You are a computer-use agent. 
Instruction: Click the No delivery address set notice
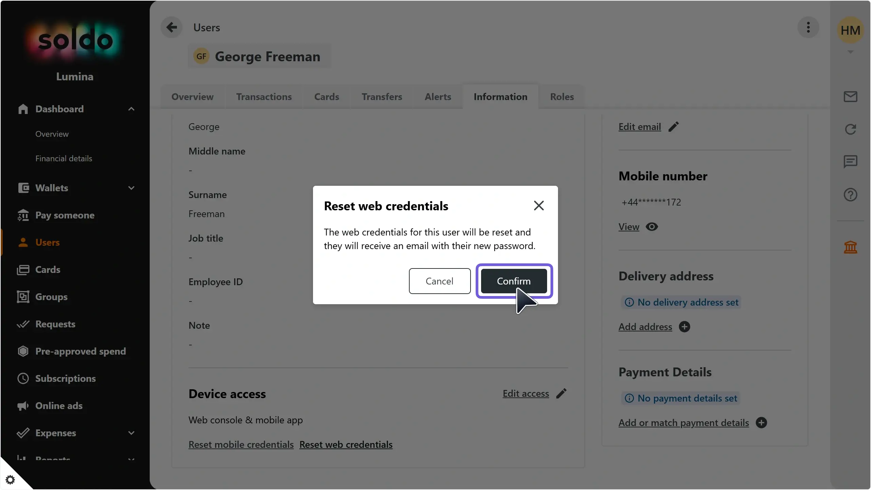[x=681, y=302]
